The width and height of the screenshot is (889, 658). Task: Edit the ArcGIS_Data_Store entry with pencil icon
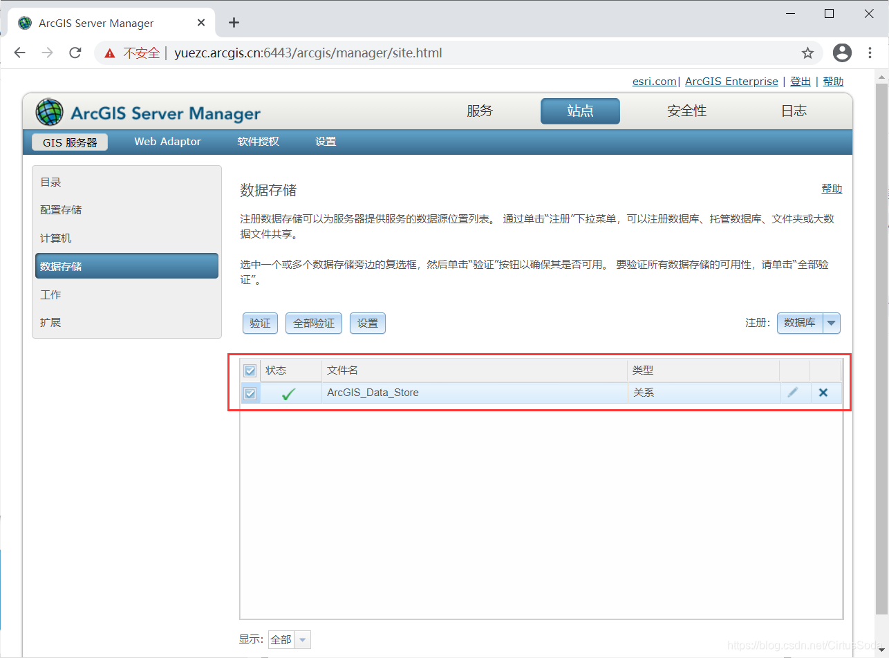[x=793, y=393]
